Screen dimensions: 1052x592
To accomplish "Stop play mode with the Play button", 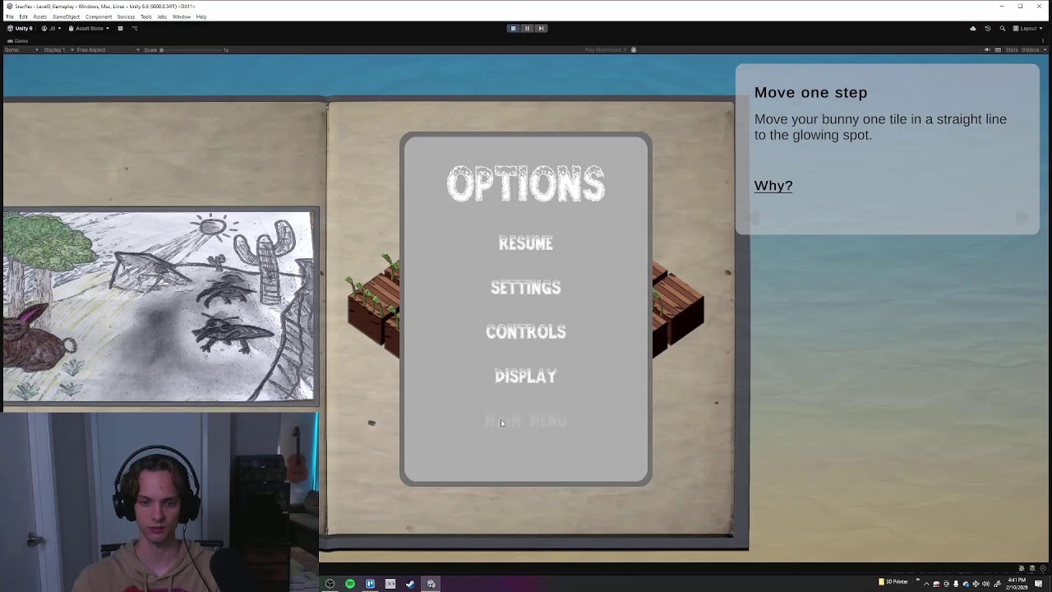I will click(513, 28).
